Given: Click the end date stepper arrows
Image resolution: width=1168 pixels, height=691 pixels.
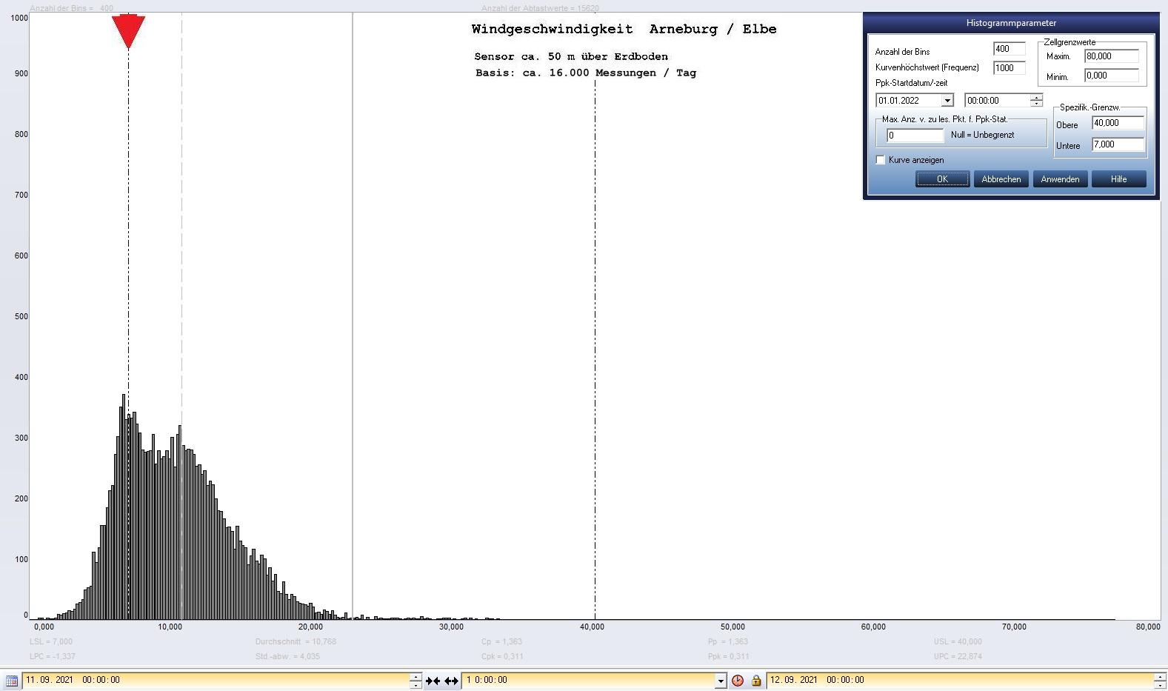Looking at the screenshot, I should [1160, 681].
